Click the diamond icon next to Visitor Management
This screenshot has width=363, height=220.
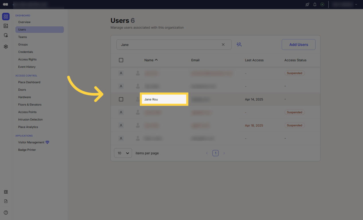(x=48, y=142)
